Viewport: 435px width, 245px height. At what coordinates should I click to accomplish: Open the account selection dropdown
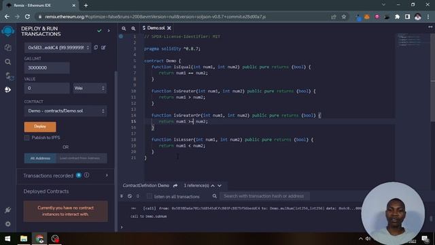(58, 48)
